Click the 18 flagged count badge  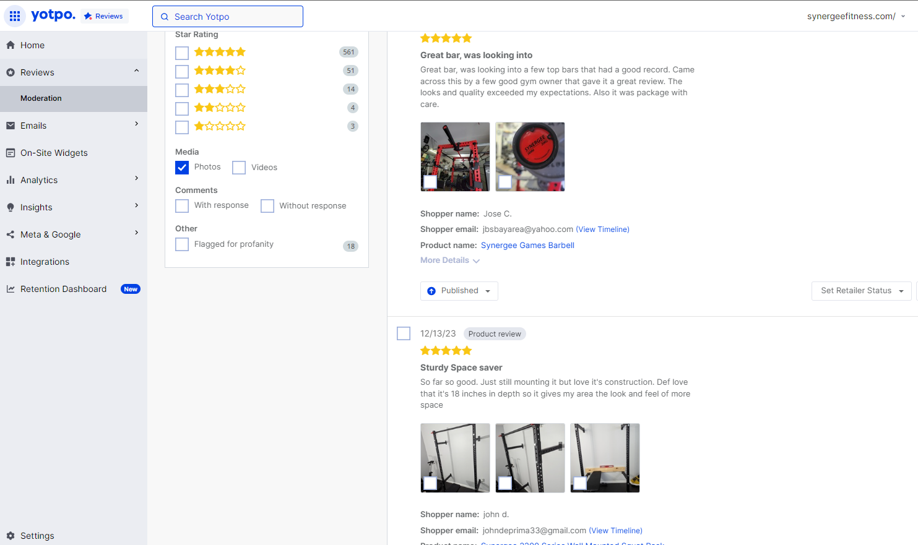(x=351, y=246)
